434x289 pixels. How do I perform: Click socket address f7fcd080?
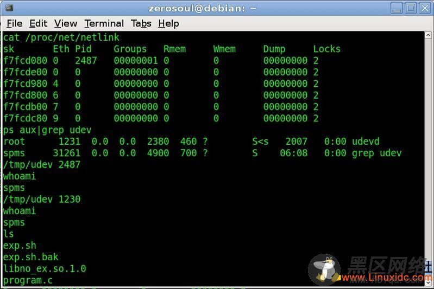(25, 61)
